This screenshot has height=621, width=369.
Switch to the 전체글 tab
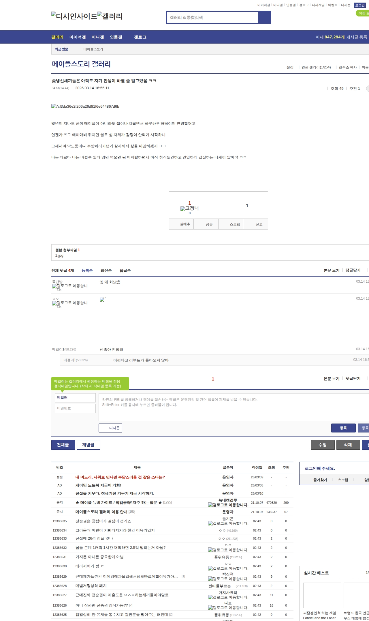pyautogui.click(x=63, y=445)
